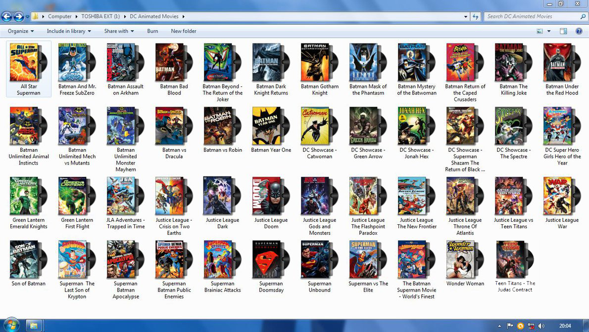This screenshot has width=589, height=332.
Task: Click the Burn toolbar button
Action: click(152, 31)
